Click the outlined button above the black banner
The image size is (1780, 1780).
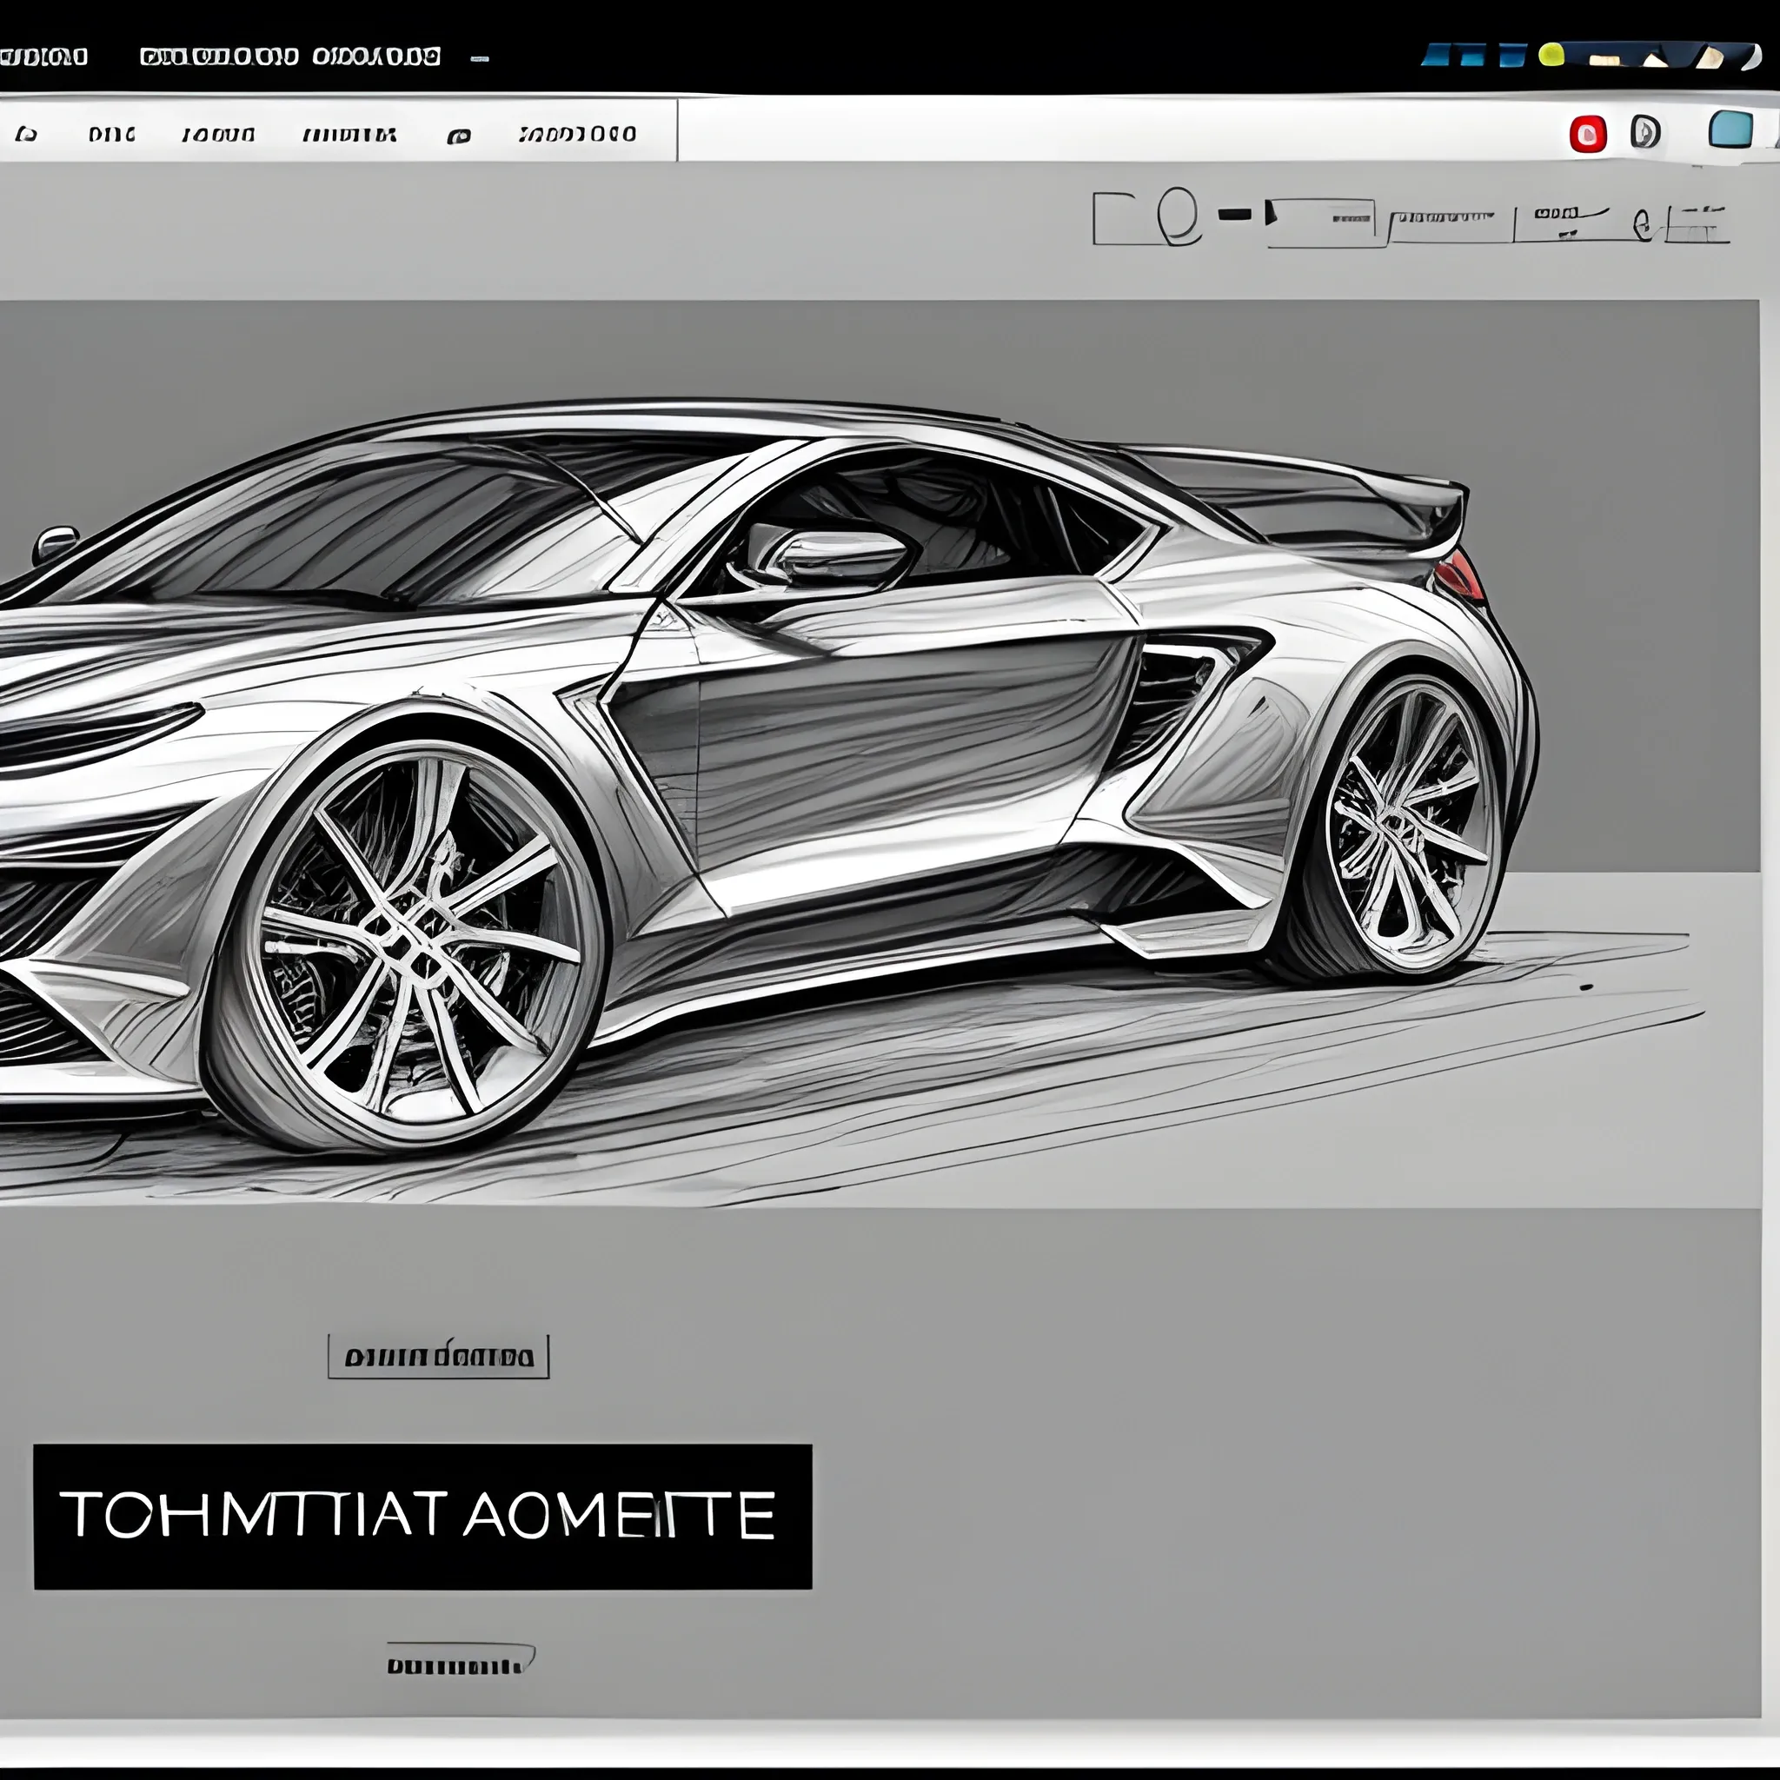pyautogui.click(x=439, y=1357)
